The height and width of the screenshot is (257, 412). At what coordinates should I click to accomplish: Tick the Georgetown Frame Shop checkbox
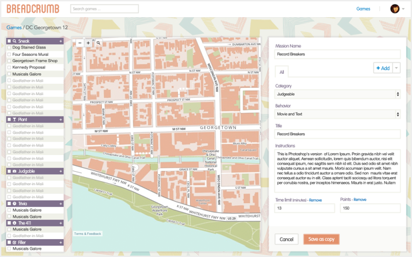coord(9,61)
